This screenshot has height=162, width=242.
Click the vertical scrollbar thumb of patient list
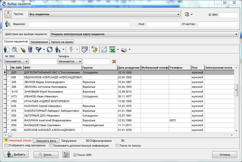[236, 90]
